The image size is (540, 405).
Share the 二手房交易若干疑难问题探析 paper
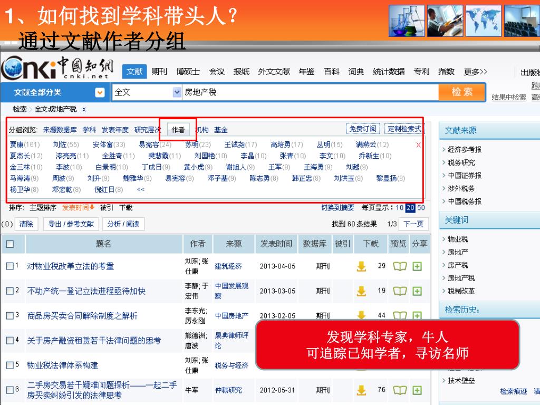(417, 390)
